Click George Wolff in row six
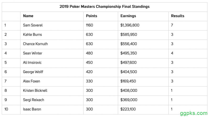The image size is (210, 117). pos(33,72)
